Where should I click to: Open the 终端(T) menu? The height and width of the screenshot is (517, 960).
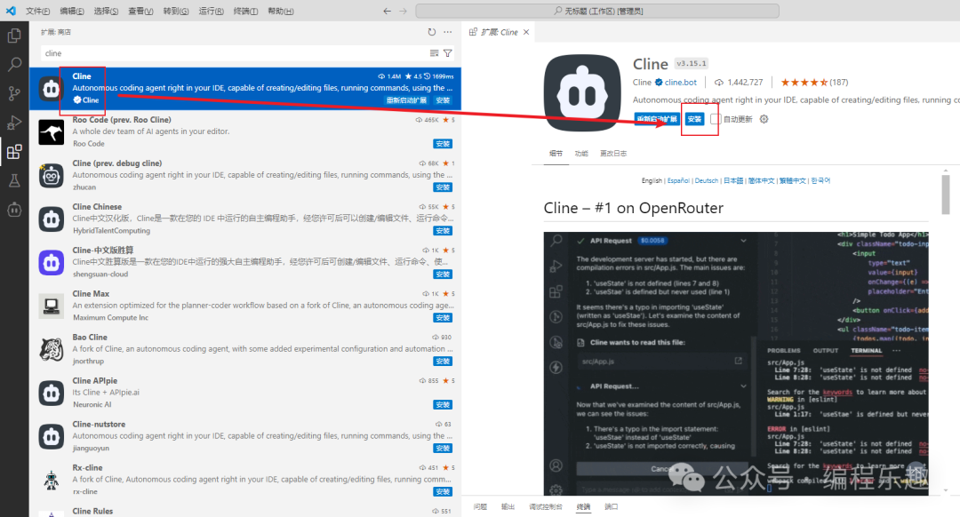245,11
